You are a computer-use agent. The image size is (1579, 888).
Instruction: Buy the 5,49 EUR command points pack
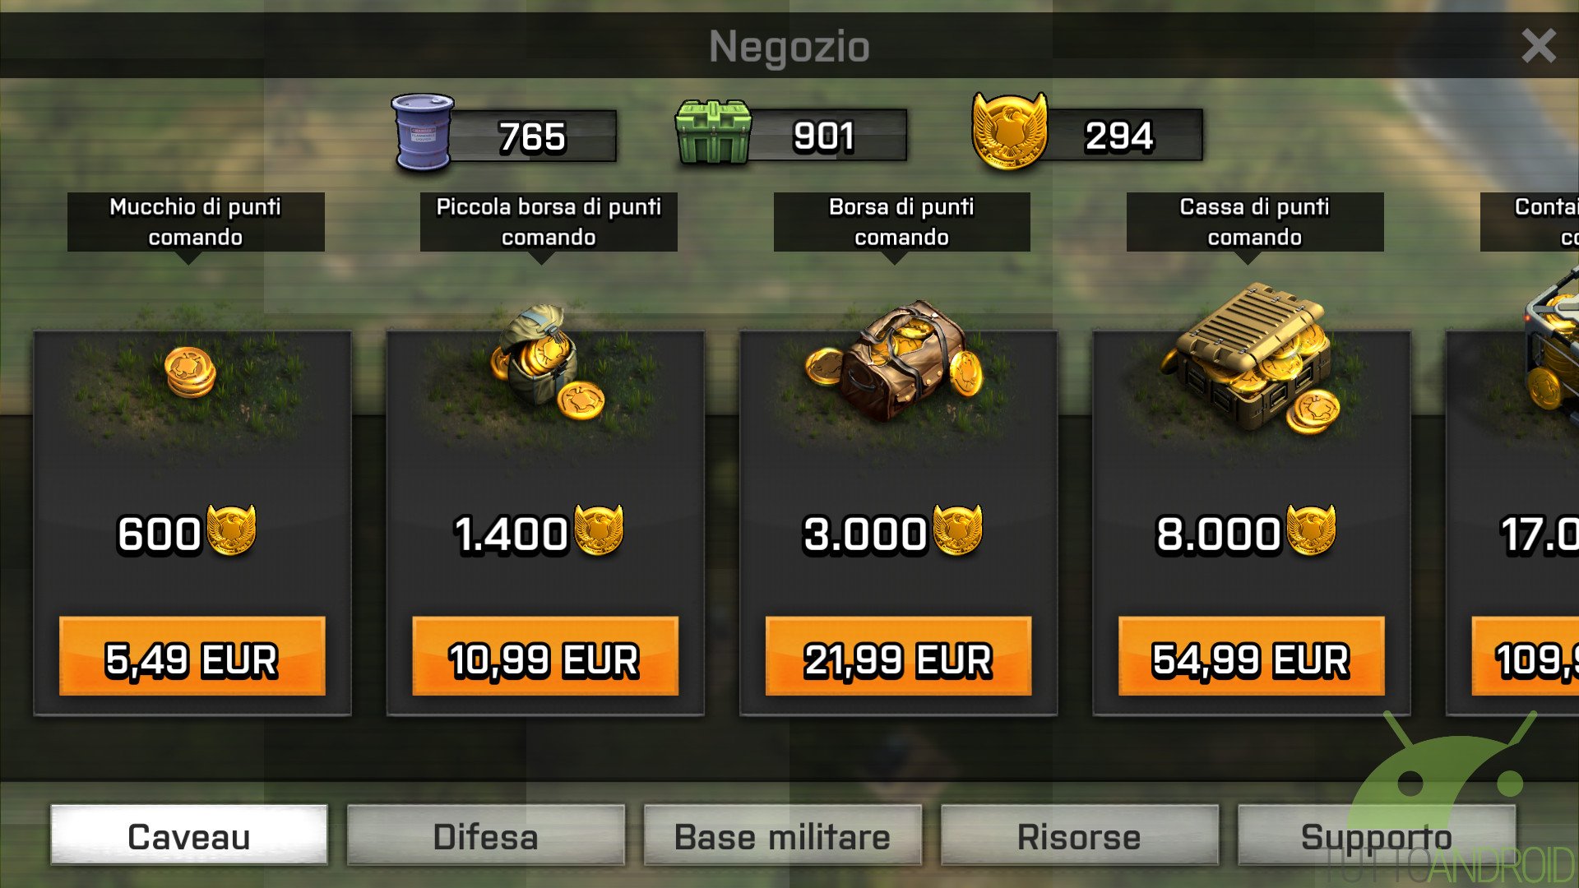pos(192,656)
